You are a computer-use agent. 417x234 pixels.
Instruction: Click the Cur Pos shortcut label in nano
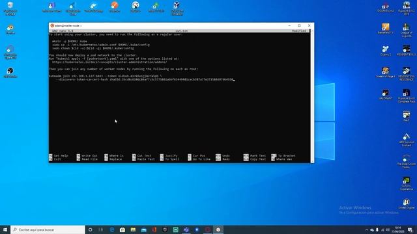(199, 156)
